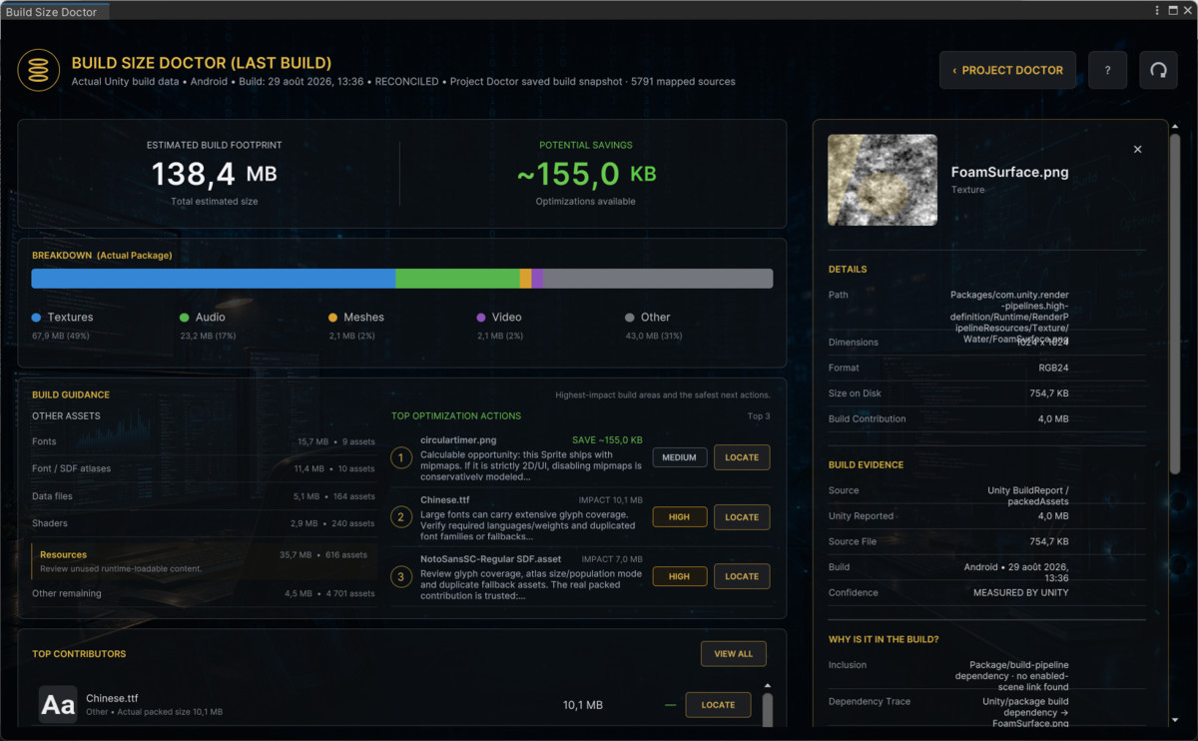The height and width of the screenshot is (741, 1198).
Task: Locate Chinese.ttf from optimization actions
Action: coord(742,517)
